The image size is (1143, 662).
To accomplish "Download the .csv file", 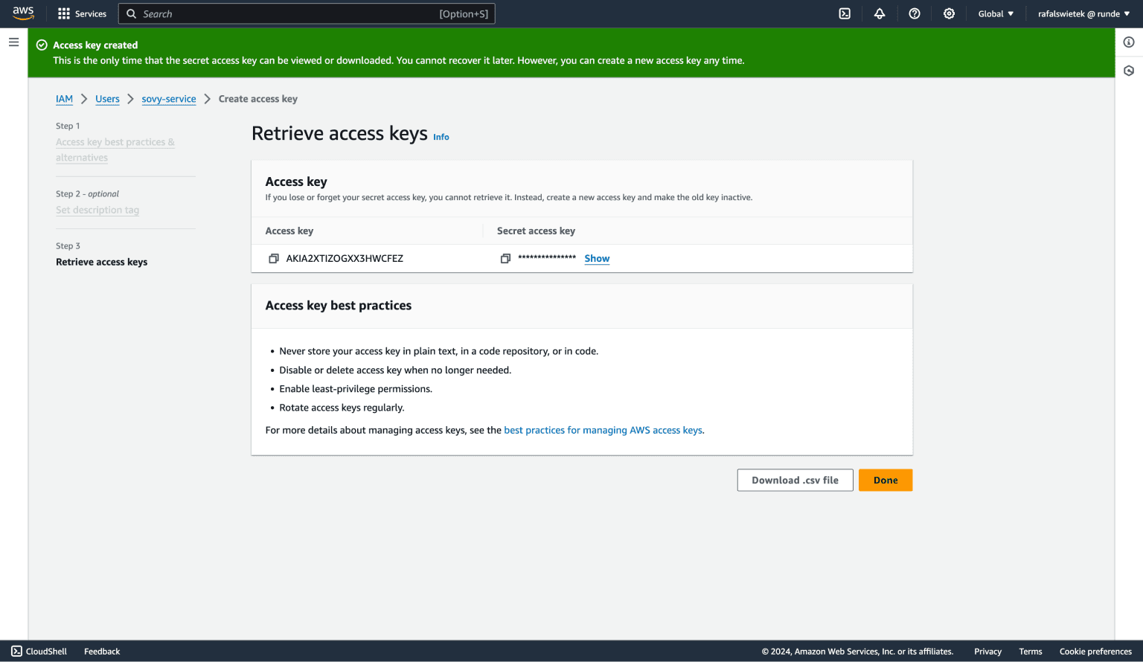I will click(x=795, y=480).
